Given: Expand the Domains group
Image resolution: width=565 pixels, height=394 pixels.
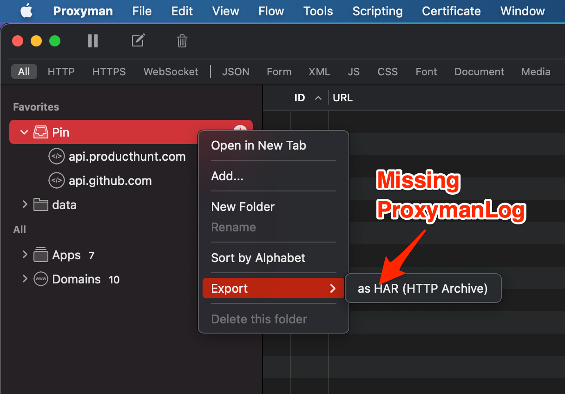Looking at the screenshot, I should tap(25, 279).
